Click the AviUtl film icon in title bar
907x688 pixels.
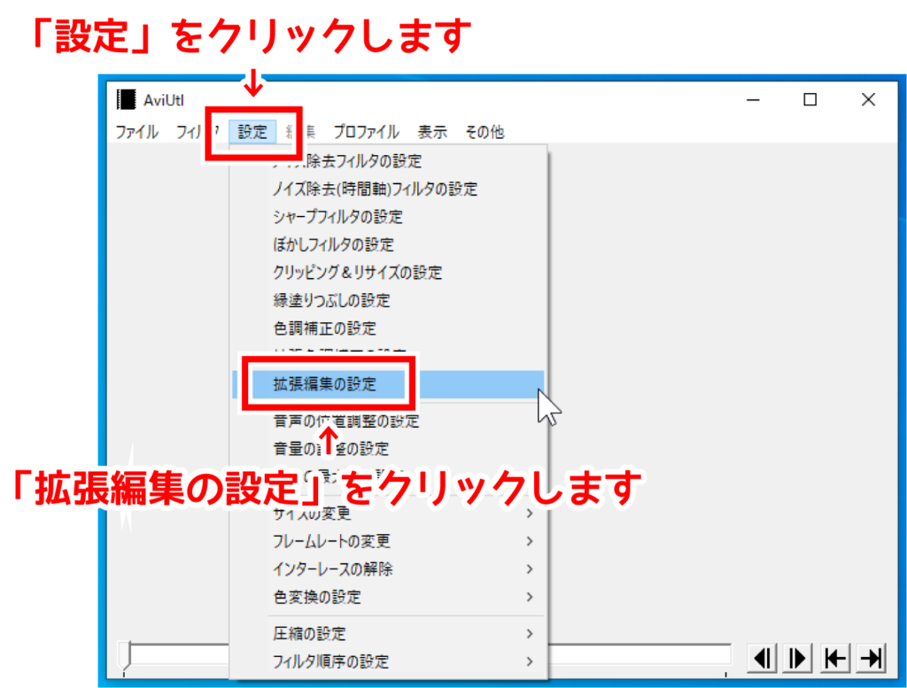(x=126, y=99)
